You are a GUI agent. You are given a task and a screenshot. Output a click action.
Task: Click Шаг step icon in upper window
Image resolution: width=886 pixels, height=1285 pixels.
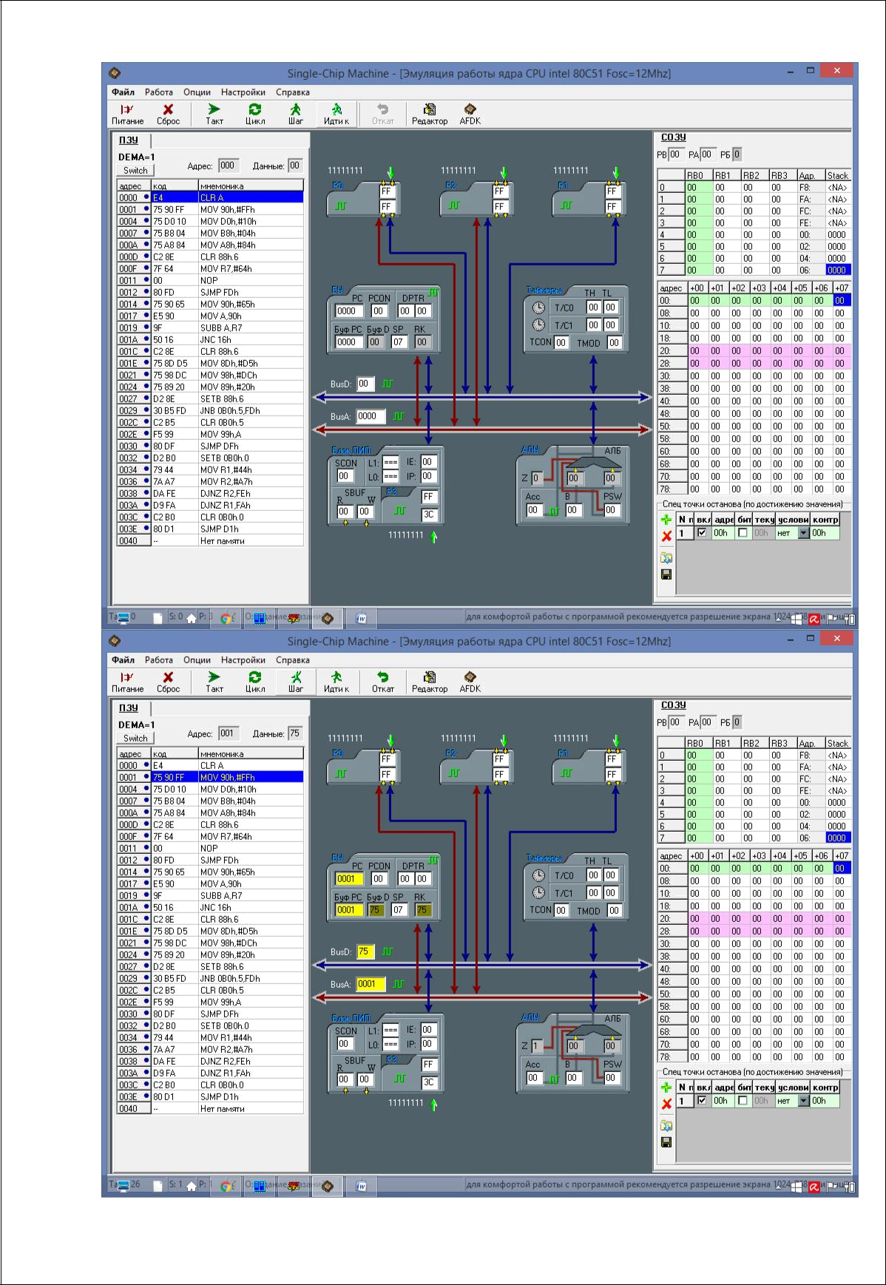296,109
